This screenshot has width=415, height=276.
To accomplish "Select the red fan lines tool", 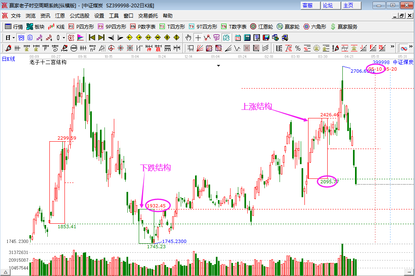I will click(x=200, y=48).
